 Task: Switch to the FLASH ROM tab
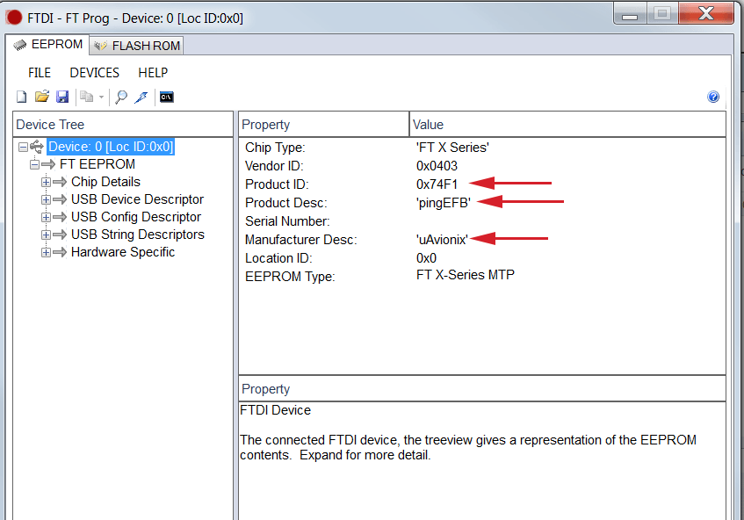tap(137, 46)
